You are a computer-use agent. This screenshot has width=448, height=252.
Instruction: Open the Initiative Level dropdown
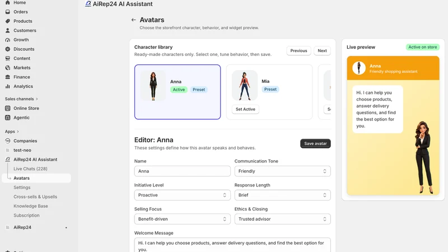click(x=183, y=195)
